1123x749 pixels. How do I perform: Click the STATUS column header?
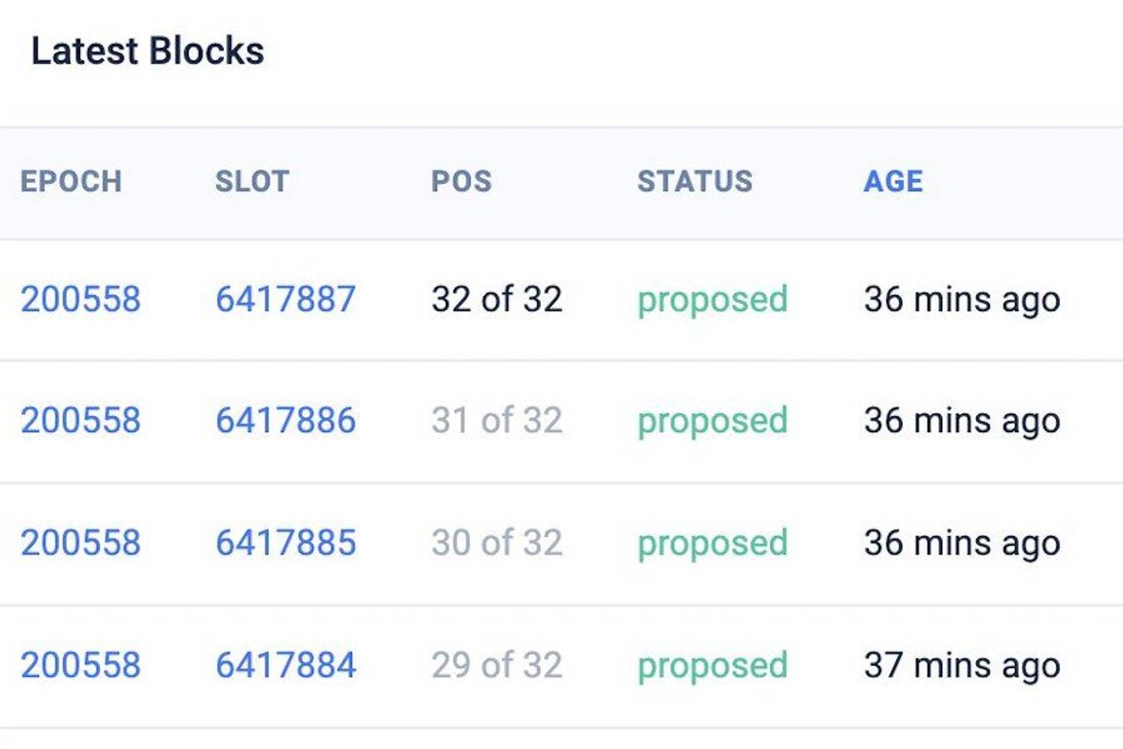coord(695,181)
